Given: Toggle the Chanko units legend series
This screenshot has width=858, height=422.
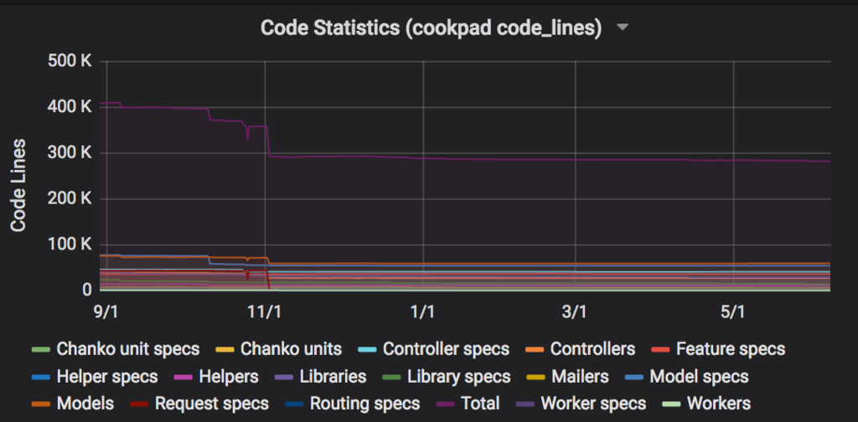Looking at the screenshot, I should tap(291, 349).
